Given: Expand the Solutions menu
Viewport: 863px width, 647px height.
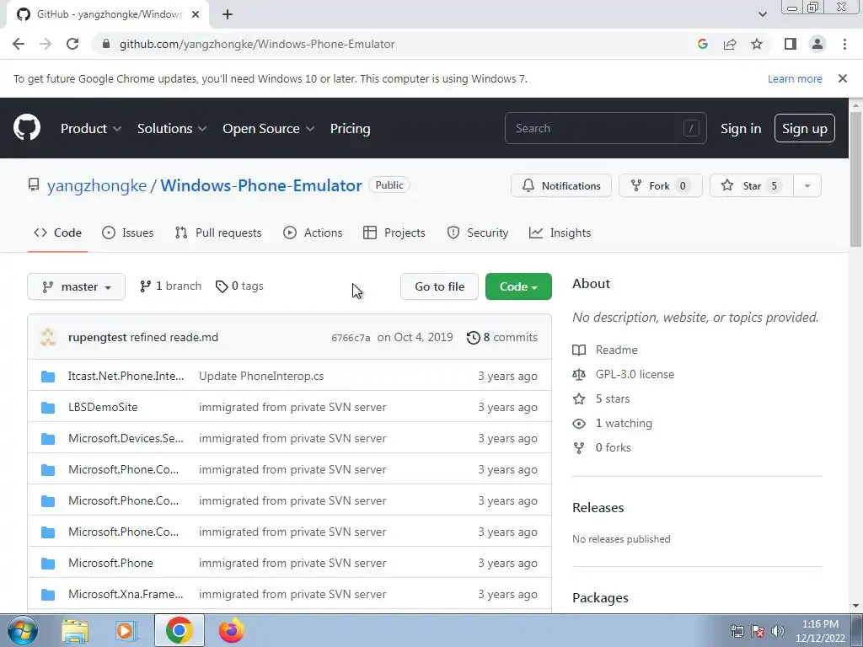Looking at the screenshot, I should click(x=172, y=128).
